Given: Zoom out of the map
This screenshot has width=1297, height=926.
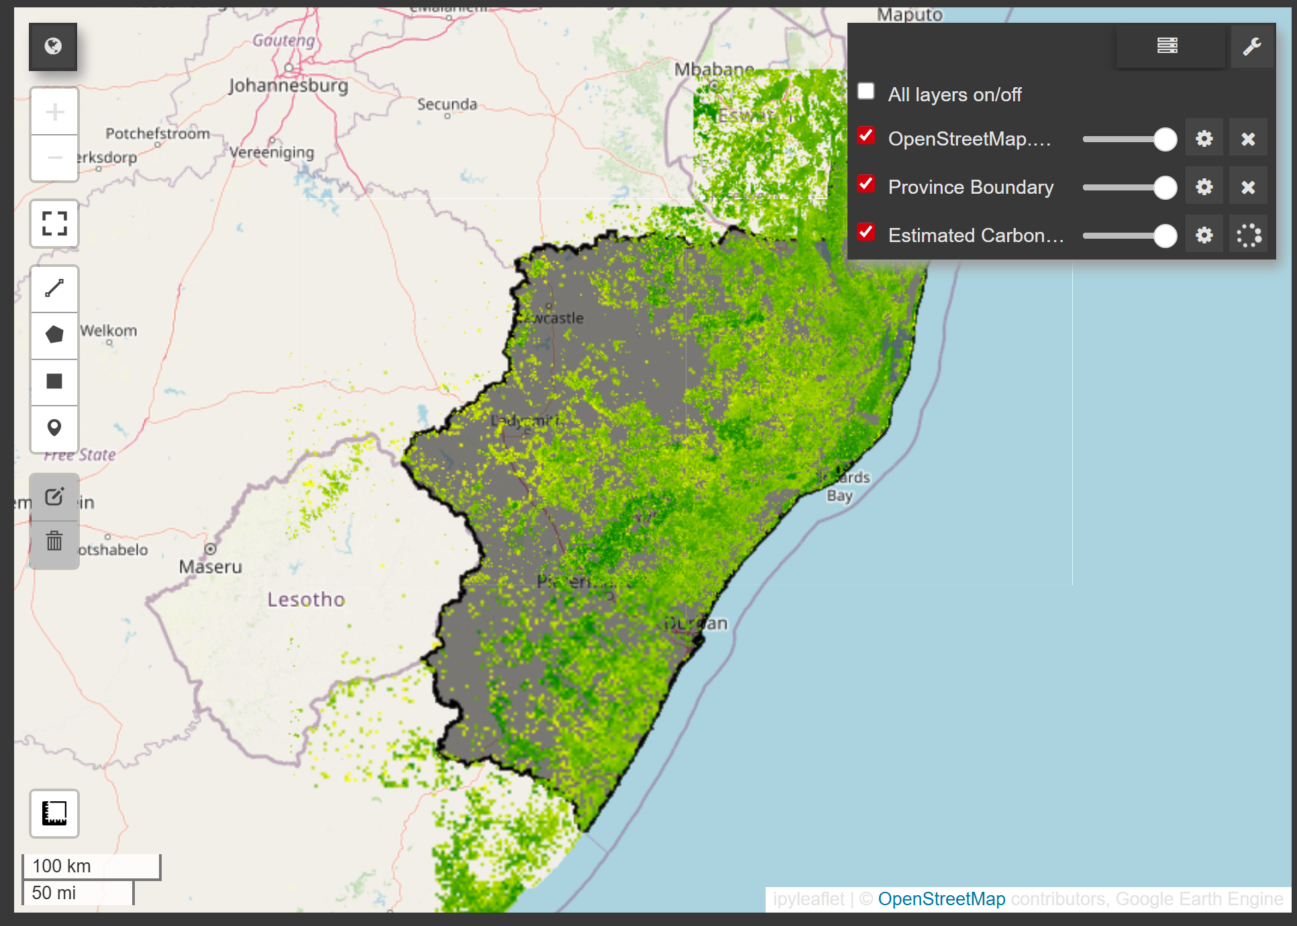Looking at the screenshot, I should 55,158.
